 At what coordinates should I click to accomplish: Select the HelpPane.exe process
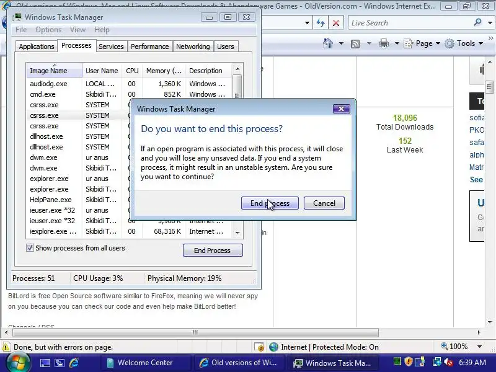pos(78,200)
